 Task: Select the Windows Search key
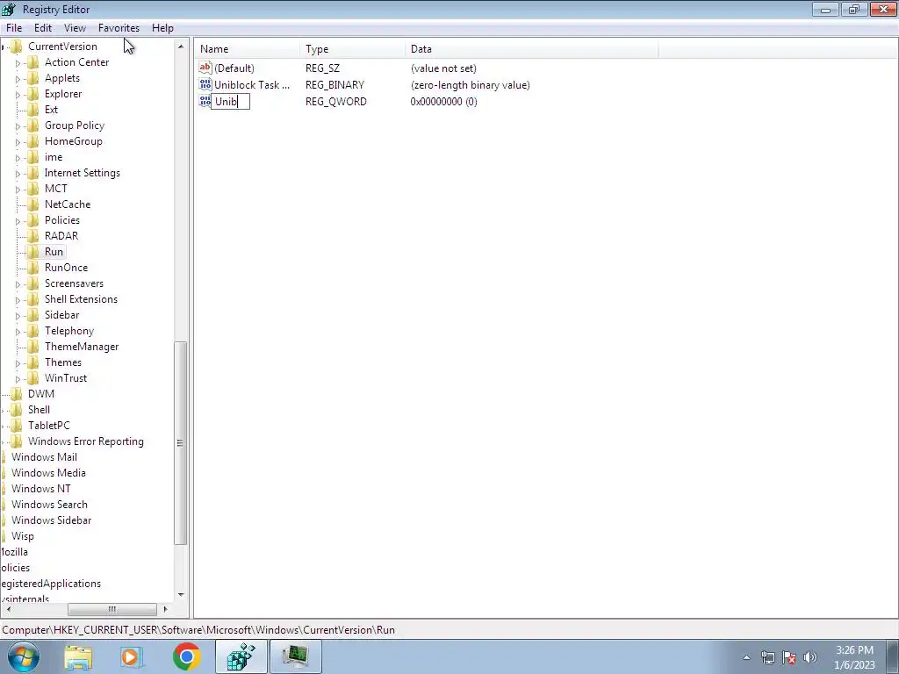click(49, 505)
